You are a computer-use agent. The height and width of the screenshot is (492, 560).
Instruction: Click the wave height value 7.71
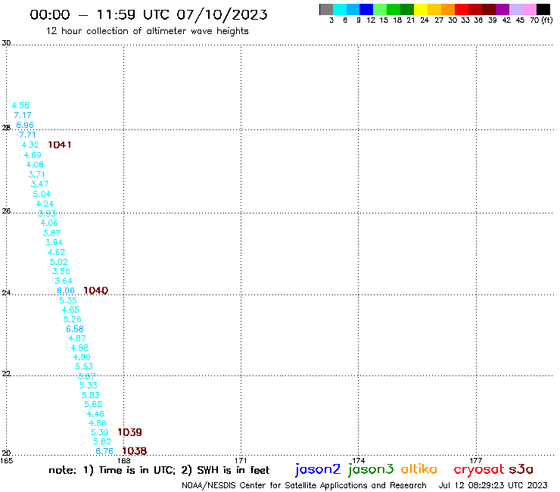27,135
